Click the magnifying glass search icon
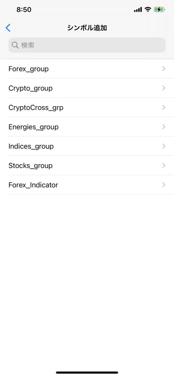The width and height of the screenshot is (174, 377). [x=15, y=45]
